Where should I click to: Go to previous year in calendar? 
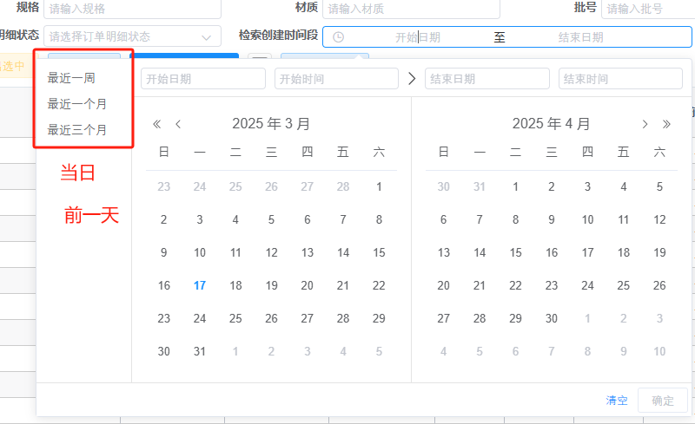[157, 124]
